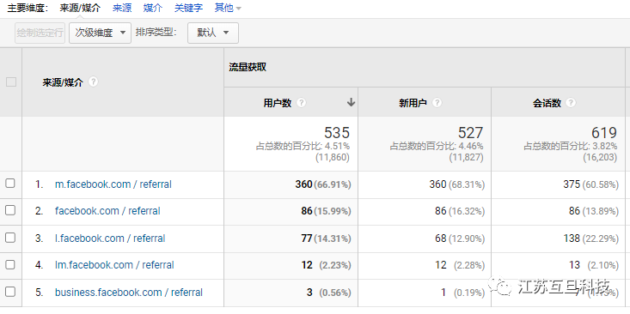Open the 默认 sort type dropdown
The image size is (630, 314).
click(213, 33)
